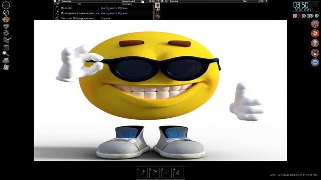
Task: Click the empty primary hand slot circle
Action: (6, 5)
